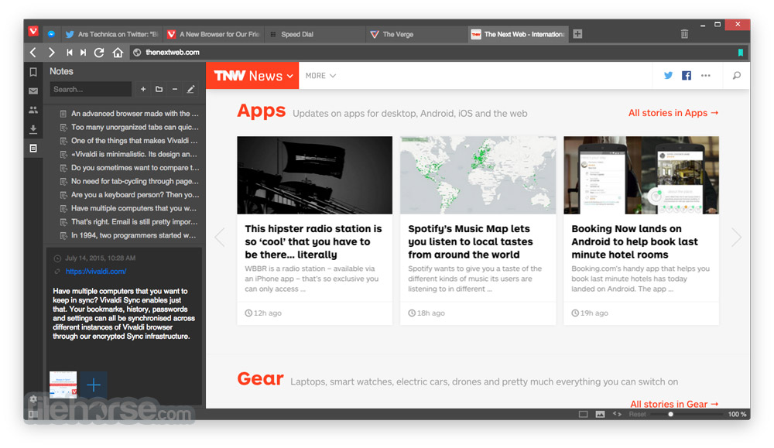This screenshot has height=448, width=774.
Task: Go back to the previous page
Action: click(x=33, y=53)
